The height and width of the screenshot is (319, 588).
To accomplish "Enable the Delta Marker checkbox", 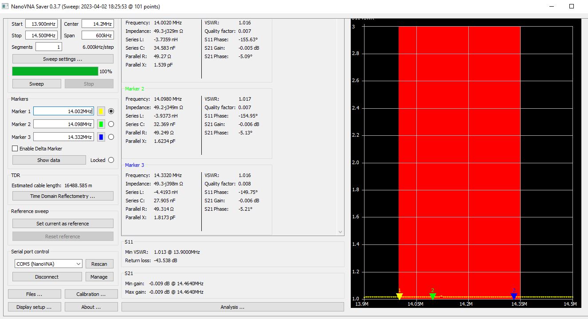I will tap(15, 149).
